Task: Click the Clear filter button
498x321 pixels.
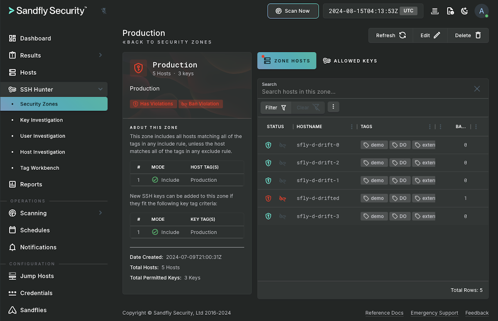Action: (x=308, y=108)
